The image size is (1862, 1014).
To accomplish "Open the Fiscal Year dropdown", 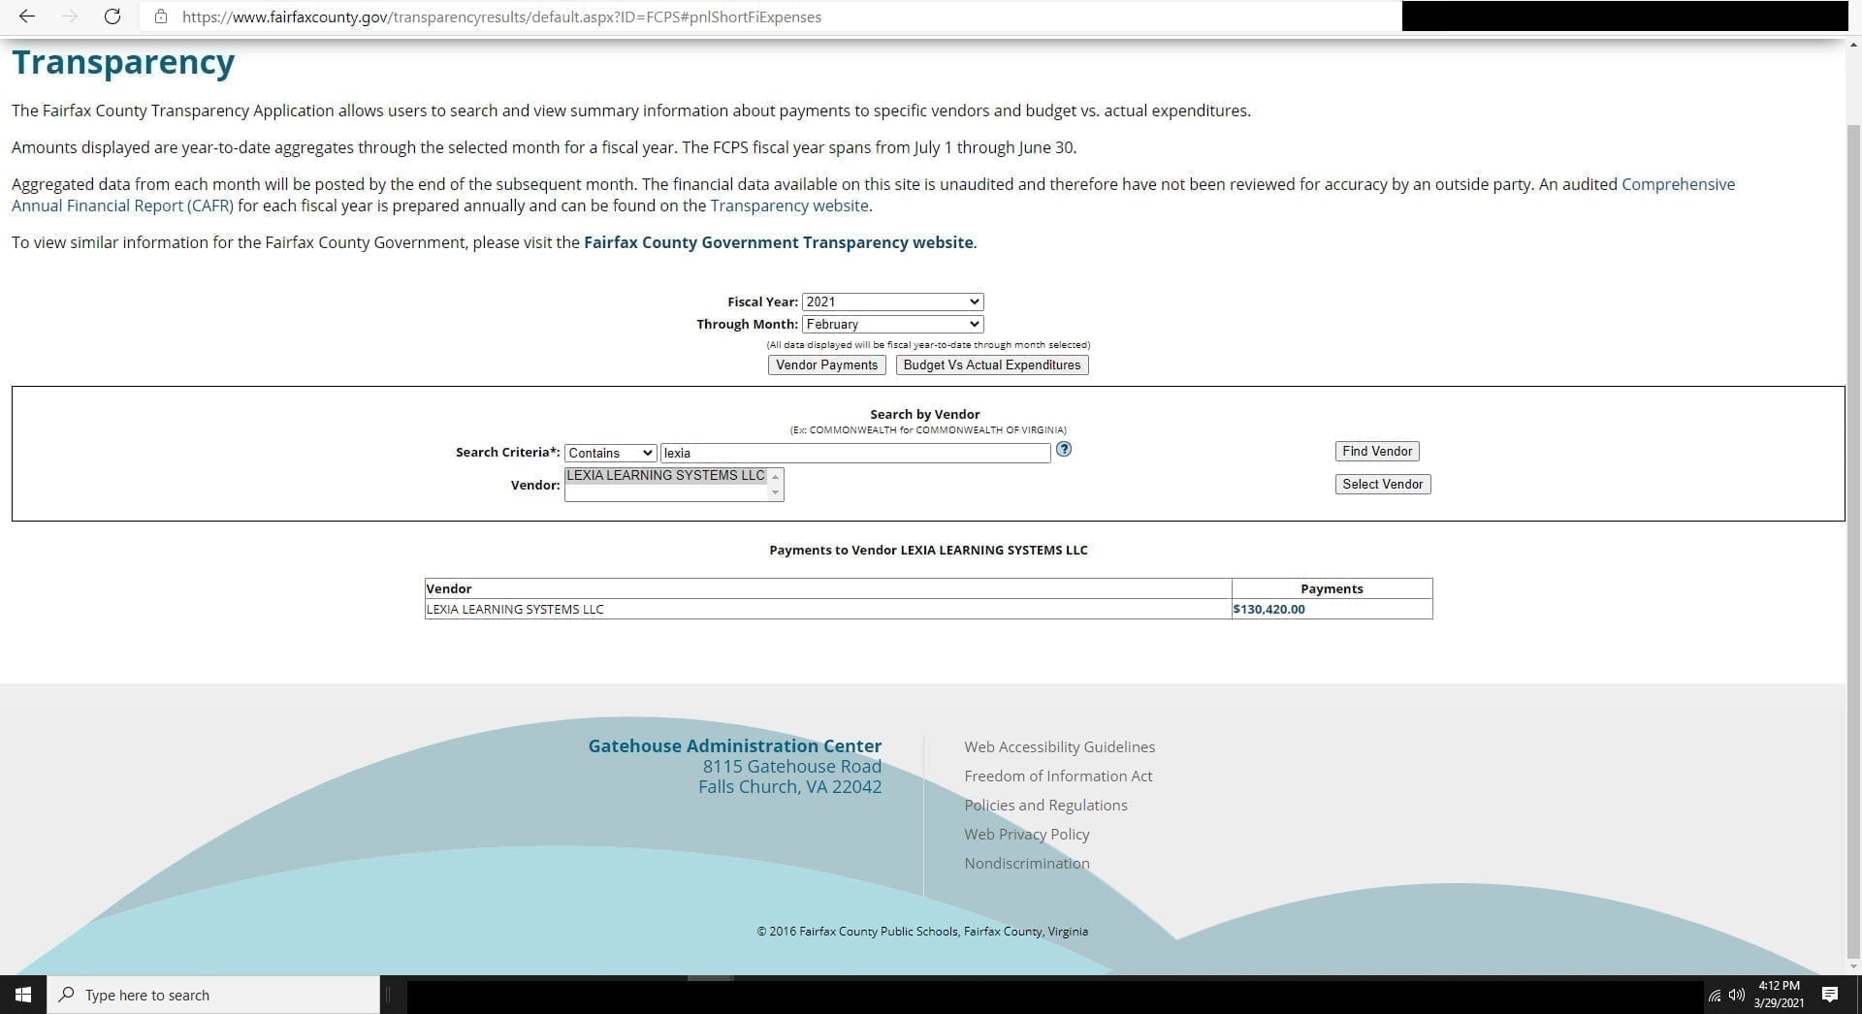I will click(x=892, y=301).
